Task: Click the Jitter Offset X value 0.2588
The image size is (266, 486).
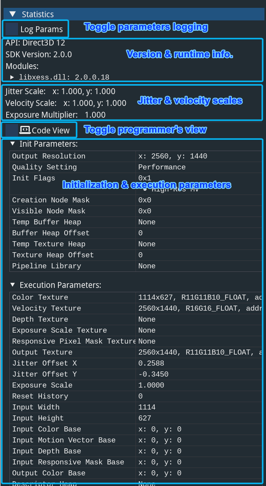Action: tap(151, 363)
